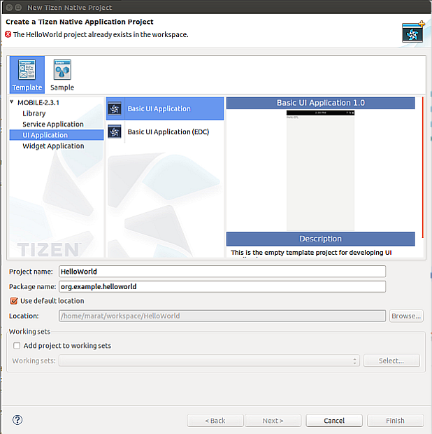Click the Description header bar
Screen dimensions: 432x434
point(321,239)
